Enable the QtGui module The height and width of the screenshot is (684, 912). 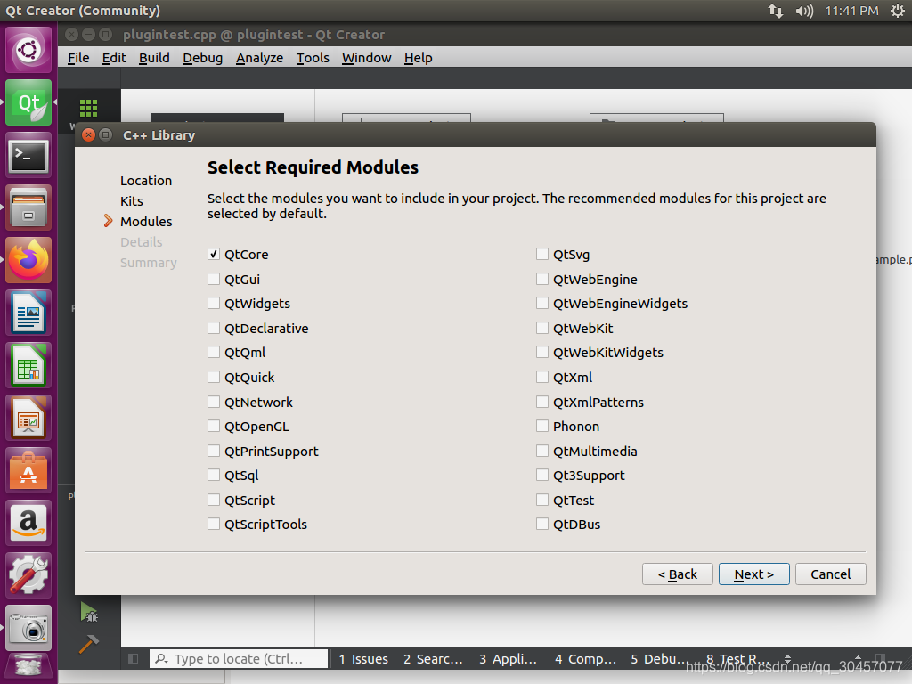tap(214, 279)
